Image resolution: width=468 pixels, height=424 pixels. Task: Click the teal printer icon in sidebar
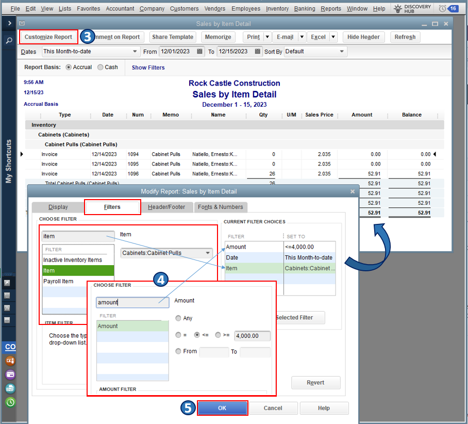coord(10,388)
